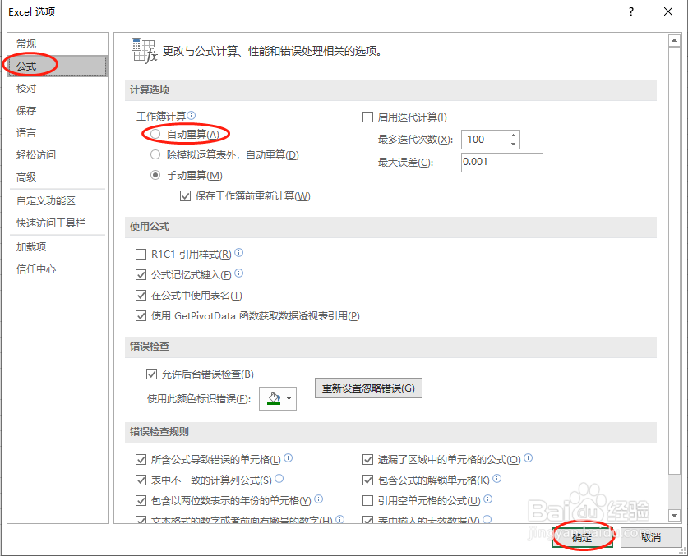
Task: Open the 信任中心 category
Action: point(58,269)
